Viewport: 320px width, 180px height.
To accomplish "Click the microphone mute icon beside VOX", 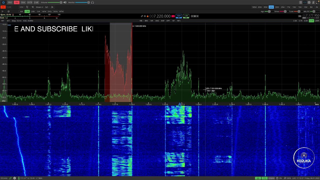I will pos(33,7).
